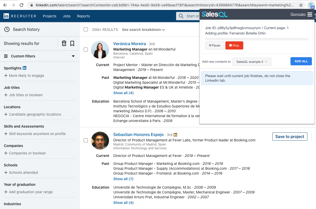
Task: Click 25M+ RESULTS count
Action: [105, 30]
